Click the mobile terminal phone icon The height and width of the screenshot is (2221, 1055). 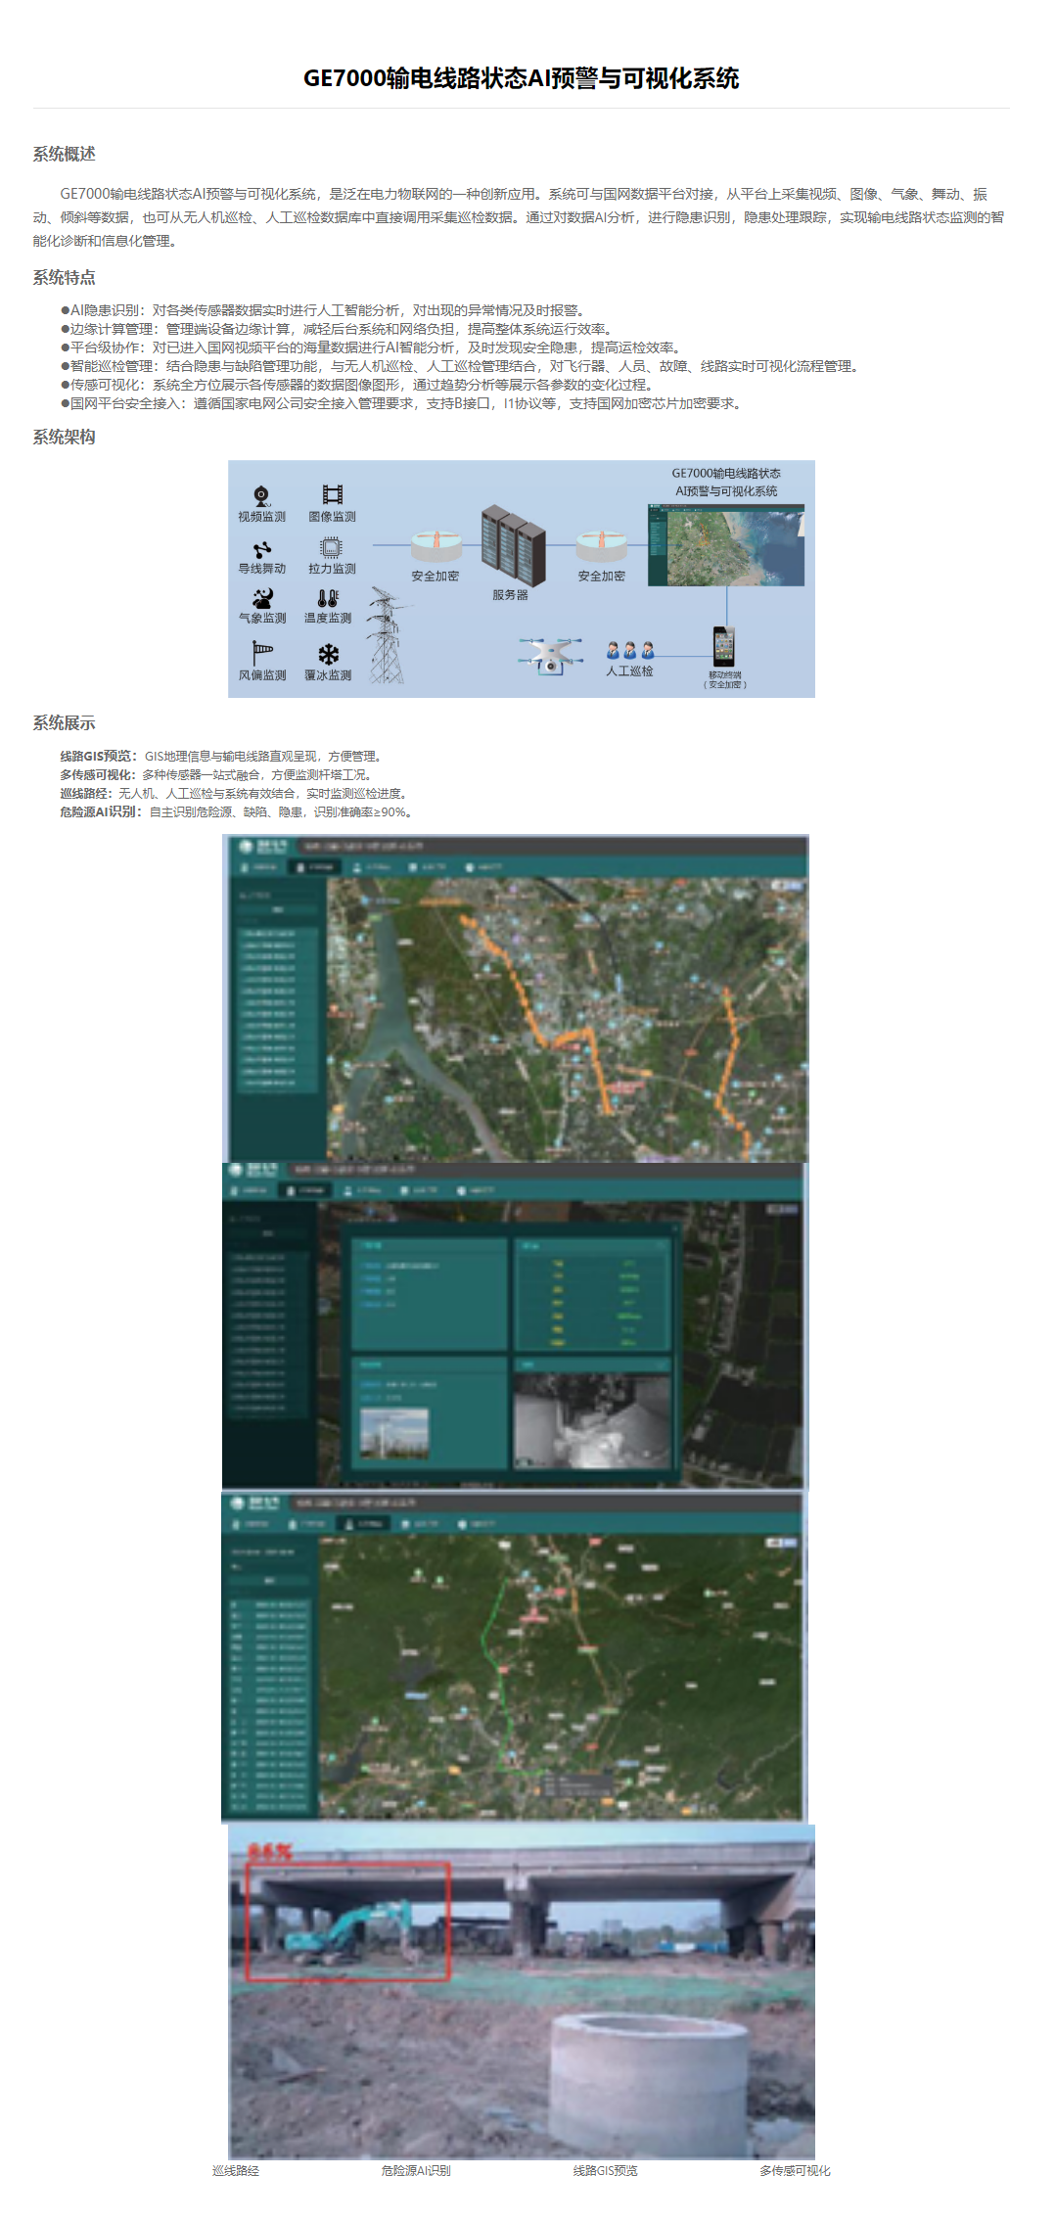point(723,646)
